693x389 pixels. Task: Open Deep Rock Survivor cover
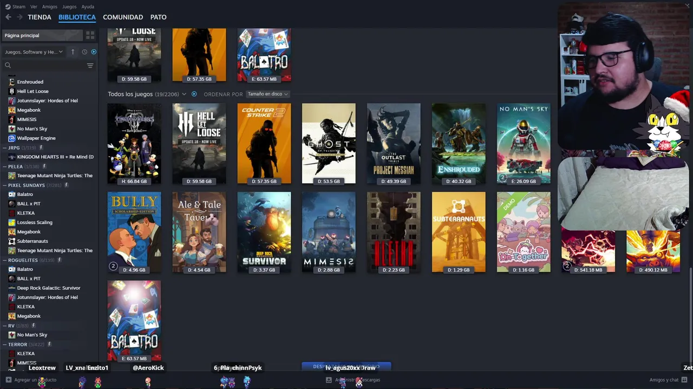[x=264, y=232]
